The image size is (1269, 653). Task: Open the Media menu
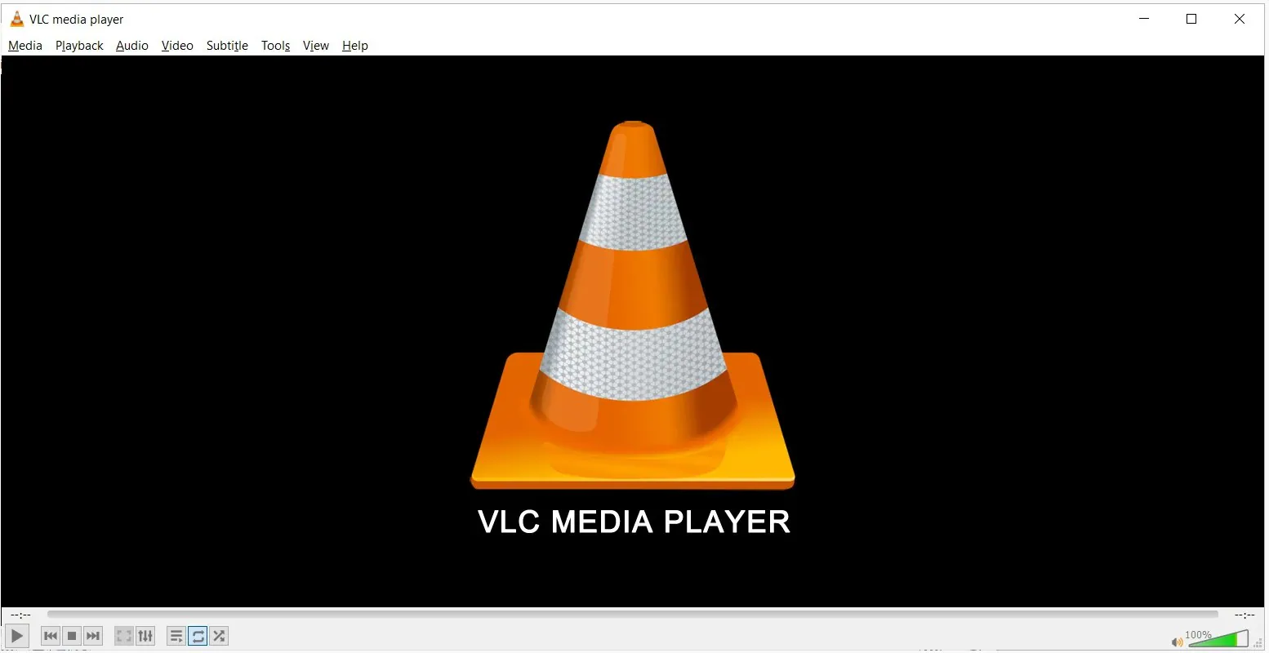point(25,46)
